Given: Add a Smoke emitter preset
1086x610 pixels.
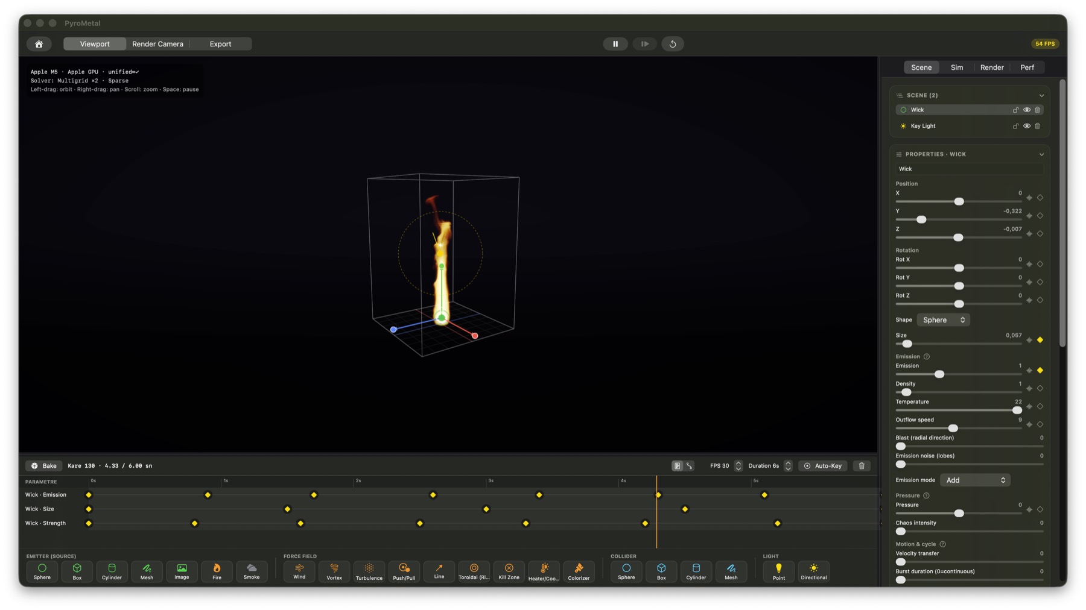Looking at the screenshot, I should [252, 571].
